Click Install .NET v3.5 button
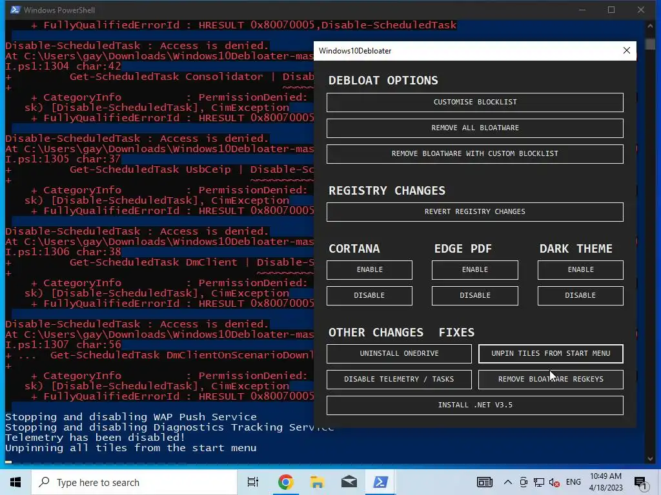Screen dimensions: 661x495 474,405
